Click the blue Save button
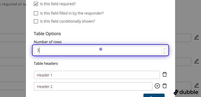 coord(154,95)
